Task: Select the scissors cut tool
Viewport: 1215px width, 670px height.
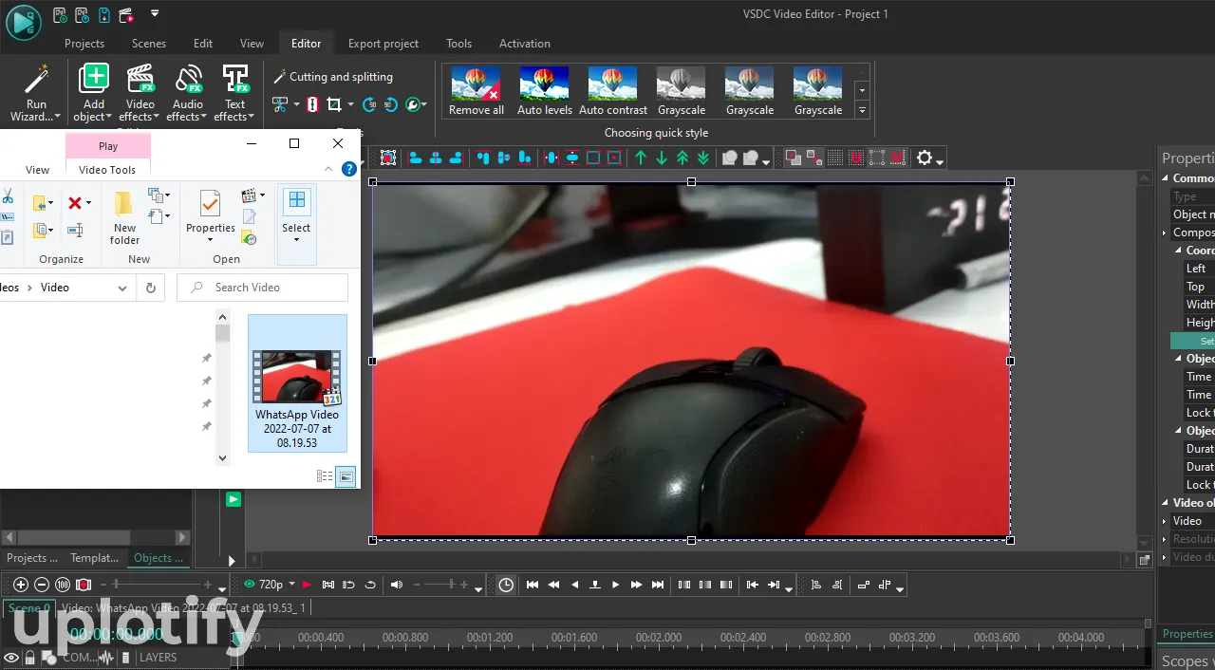Action: [x=280, y=104]
